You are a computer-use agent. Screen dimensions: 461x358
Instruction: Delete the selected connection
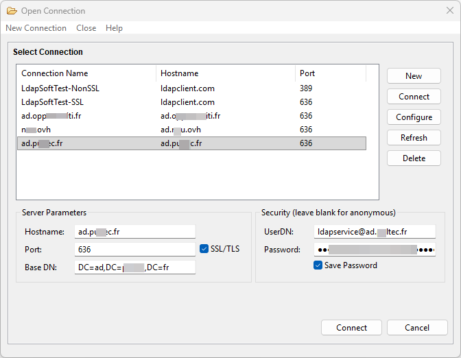tap(414, 158)
